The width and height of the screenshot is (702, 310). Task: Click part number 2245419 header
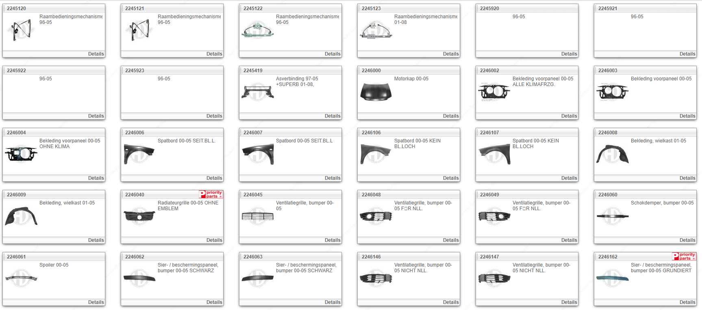(253, 71)
